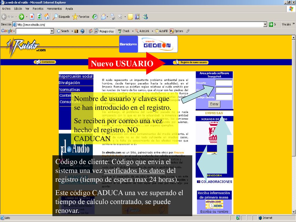Image resolution: width=296 pixels, height=222 pixels.
Task: Click the Popups okay toolbar button
Action: 105,31
